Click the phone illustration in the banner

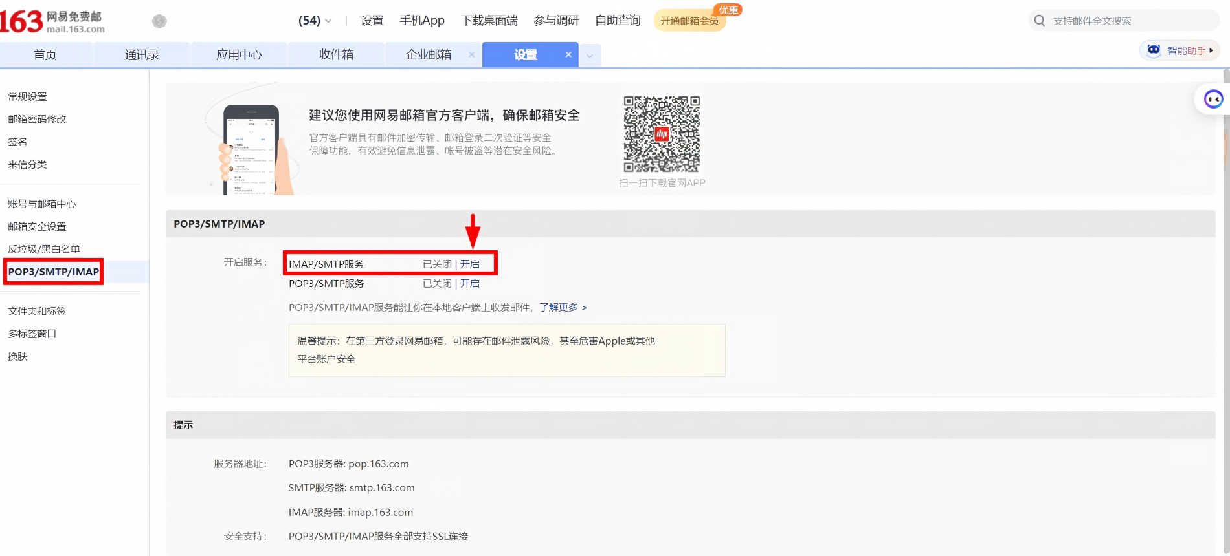pyautogui.click(x=253, y=149)
